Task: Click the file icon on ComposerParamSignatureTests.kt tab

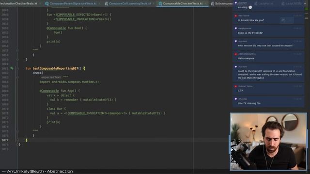Action: tap(47, 3)
